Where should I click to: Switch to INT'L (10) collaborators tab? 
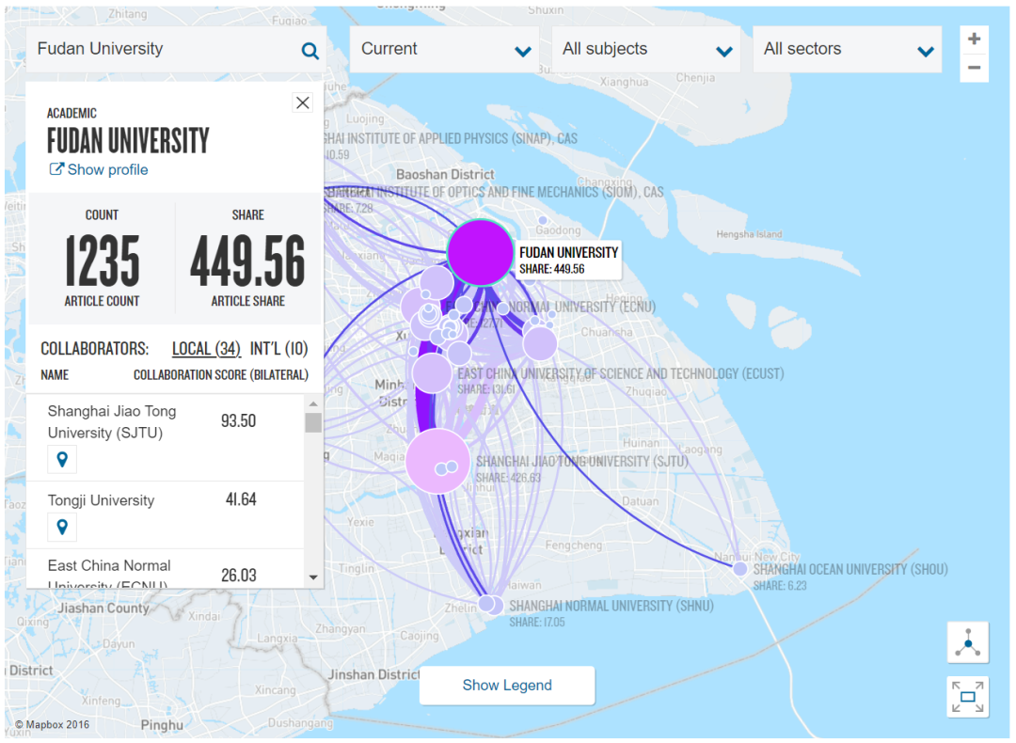(278, 349)
